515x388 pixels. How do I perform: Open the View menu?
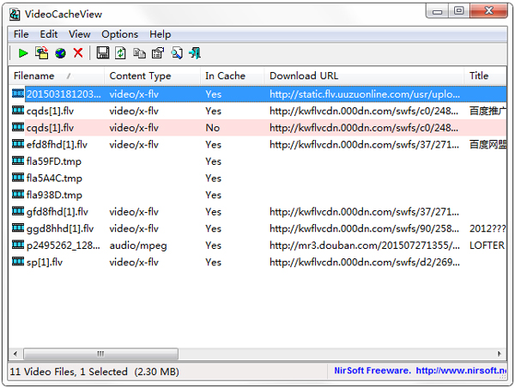(x=80, y=34)
